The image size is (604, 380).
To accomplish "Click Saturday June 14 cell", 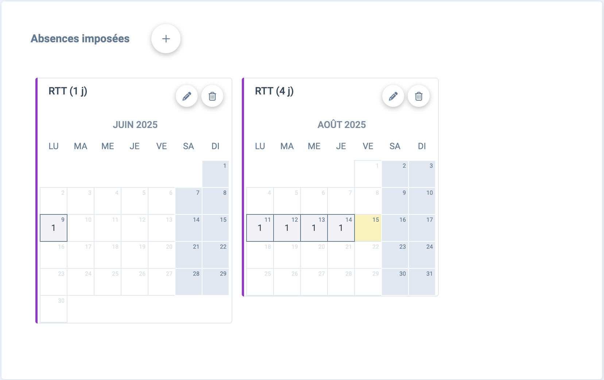I will (x=189, y=228).
